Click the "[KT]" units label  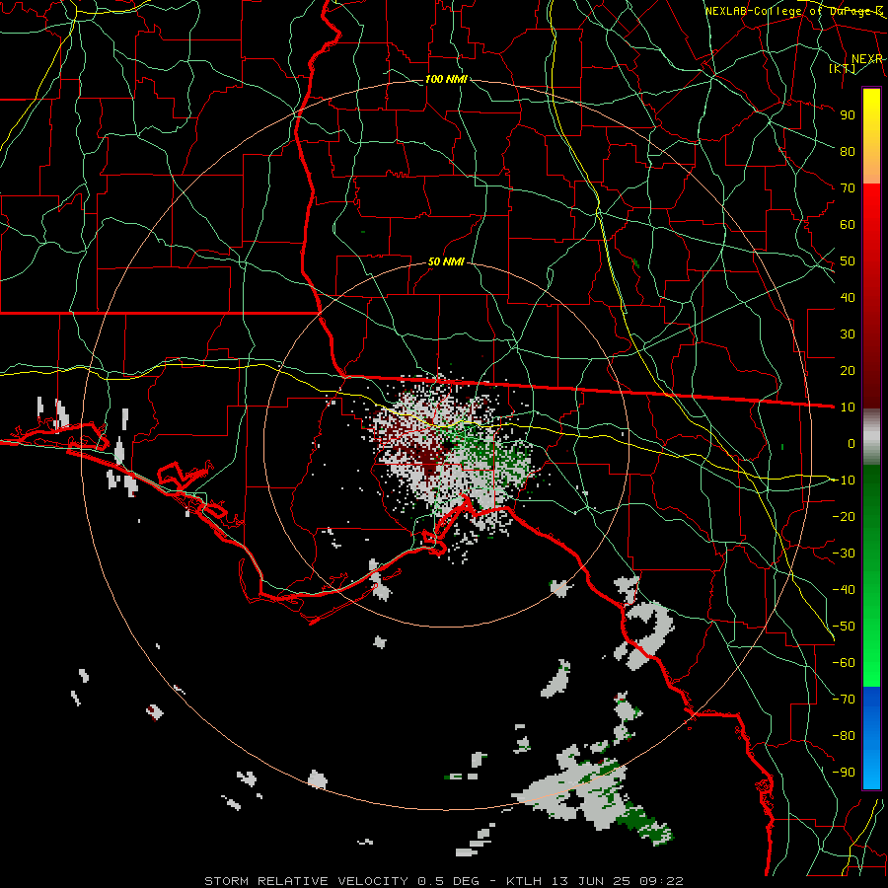pyautogui.click(x=843, y=68)
